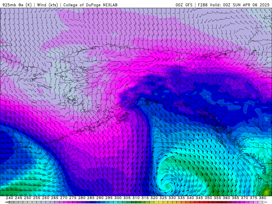The height and width of the screenshot is (204, 272).
Task: Click the 375 color scale label
Action: click(x=253, y=198)
